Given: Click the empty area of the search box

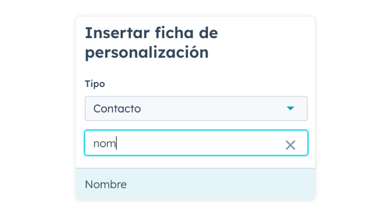Looking at the screenshot, I should [200, 143].
